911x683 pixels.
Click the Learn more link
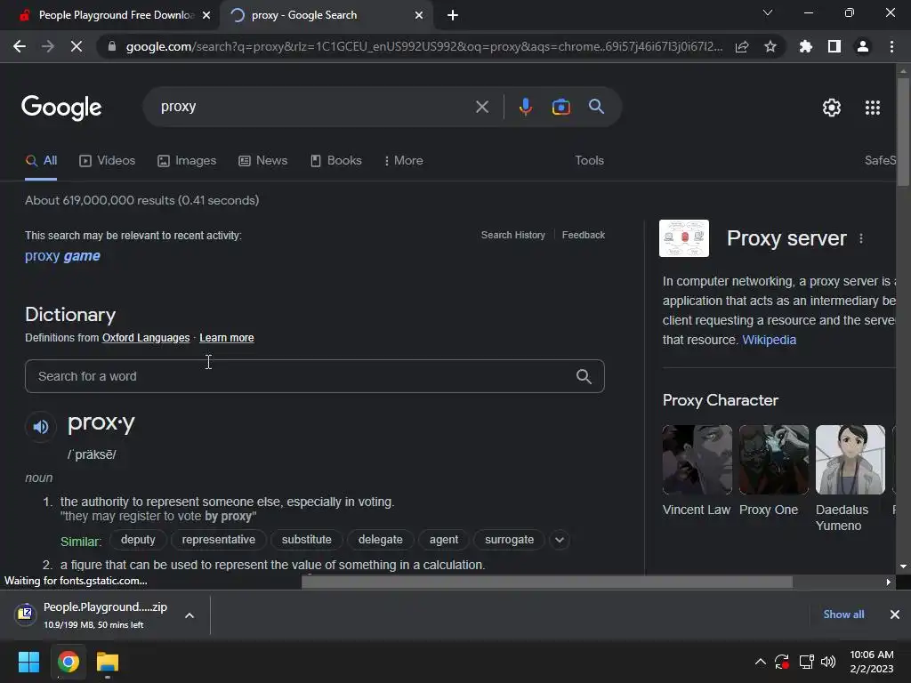point(227,338)
